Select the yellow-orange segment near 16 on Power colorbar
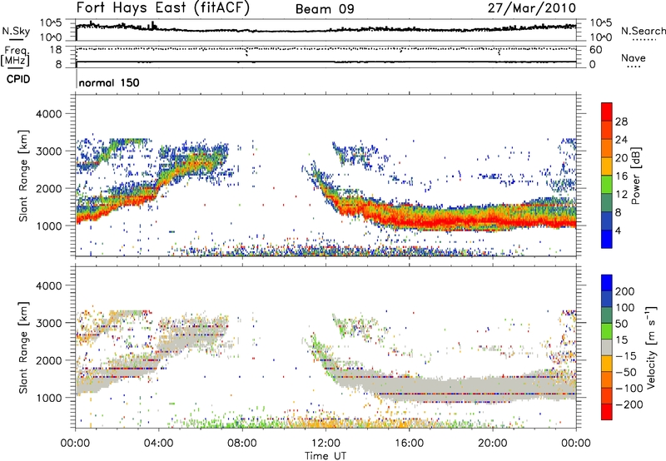Screen dimensions: 666x461 coord(607,166)
